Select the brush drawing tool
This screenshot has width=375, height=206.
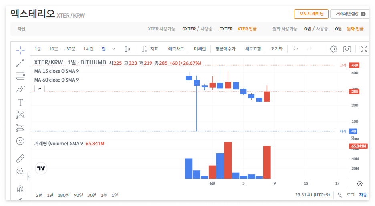pos(20,89)
